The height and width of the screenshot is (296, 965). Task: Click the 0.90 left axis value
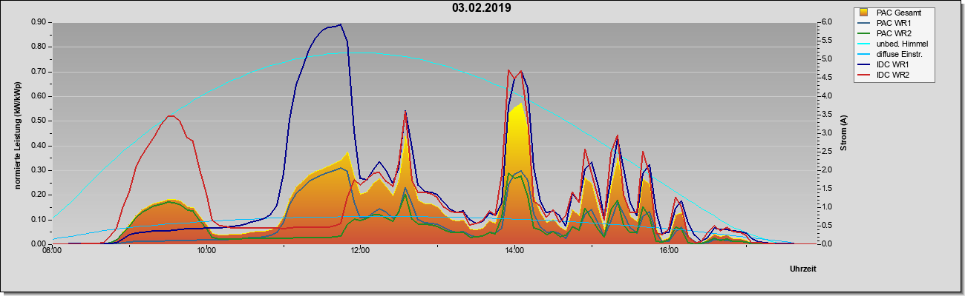(x=38, y=22)
